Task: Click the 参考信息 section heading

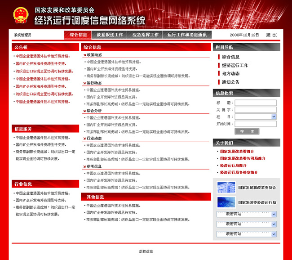Action: (x=94, y=166)
